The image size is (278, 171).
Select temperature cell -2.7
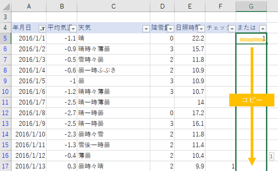coord(62,113)
